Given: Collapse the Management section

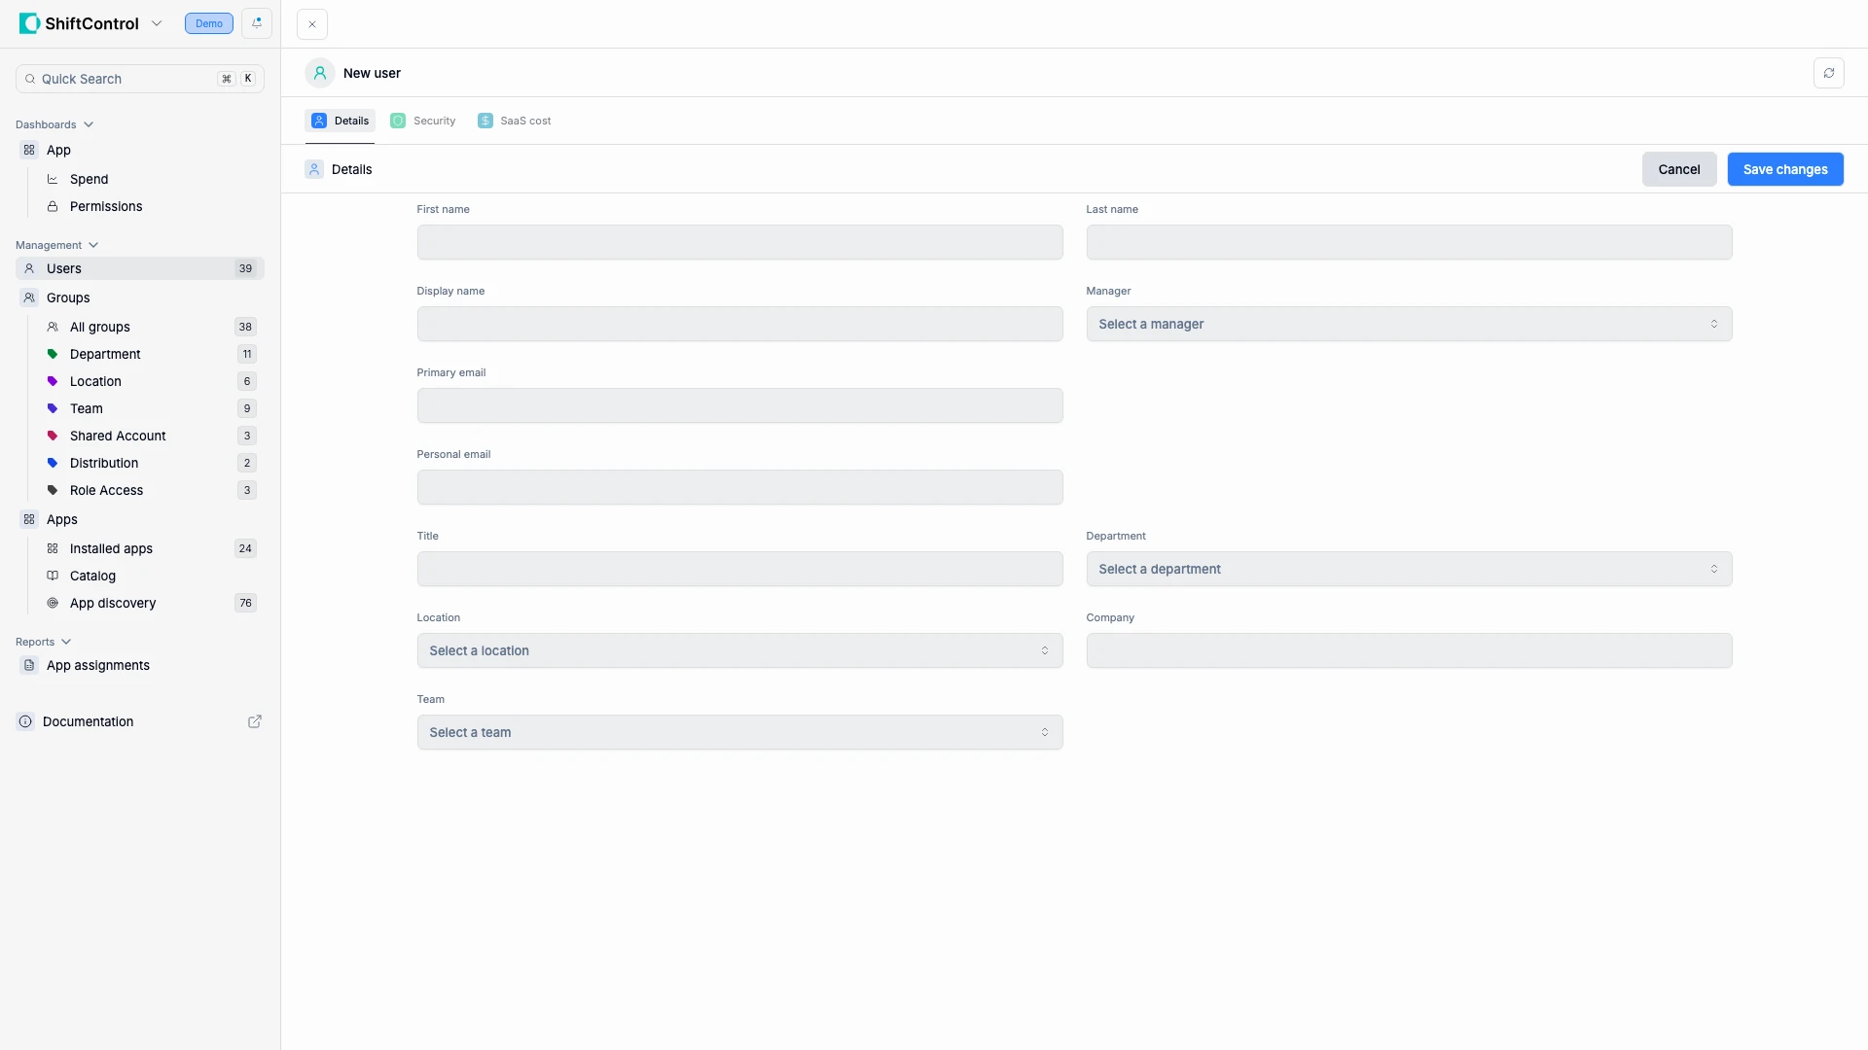Looking at the screenshot, I should click(92, 245).
